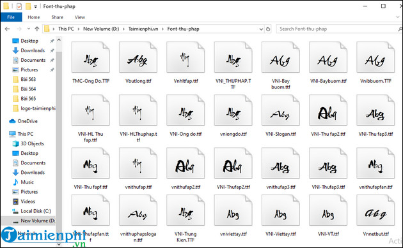403x248 pixels.
Task: Select the VNI-Thu fap2.ttf font icon
Action: point(328,110)
